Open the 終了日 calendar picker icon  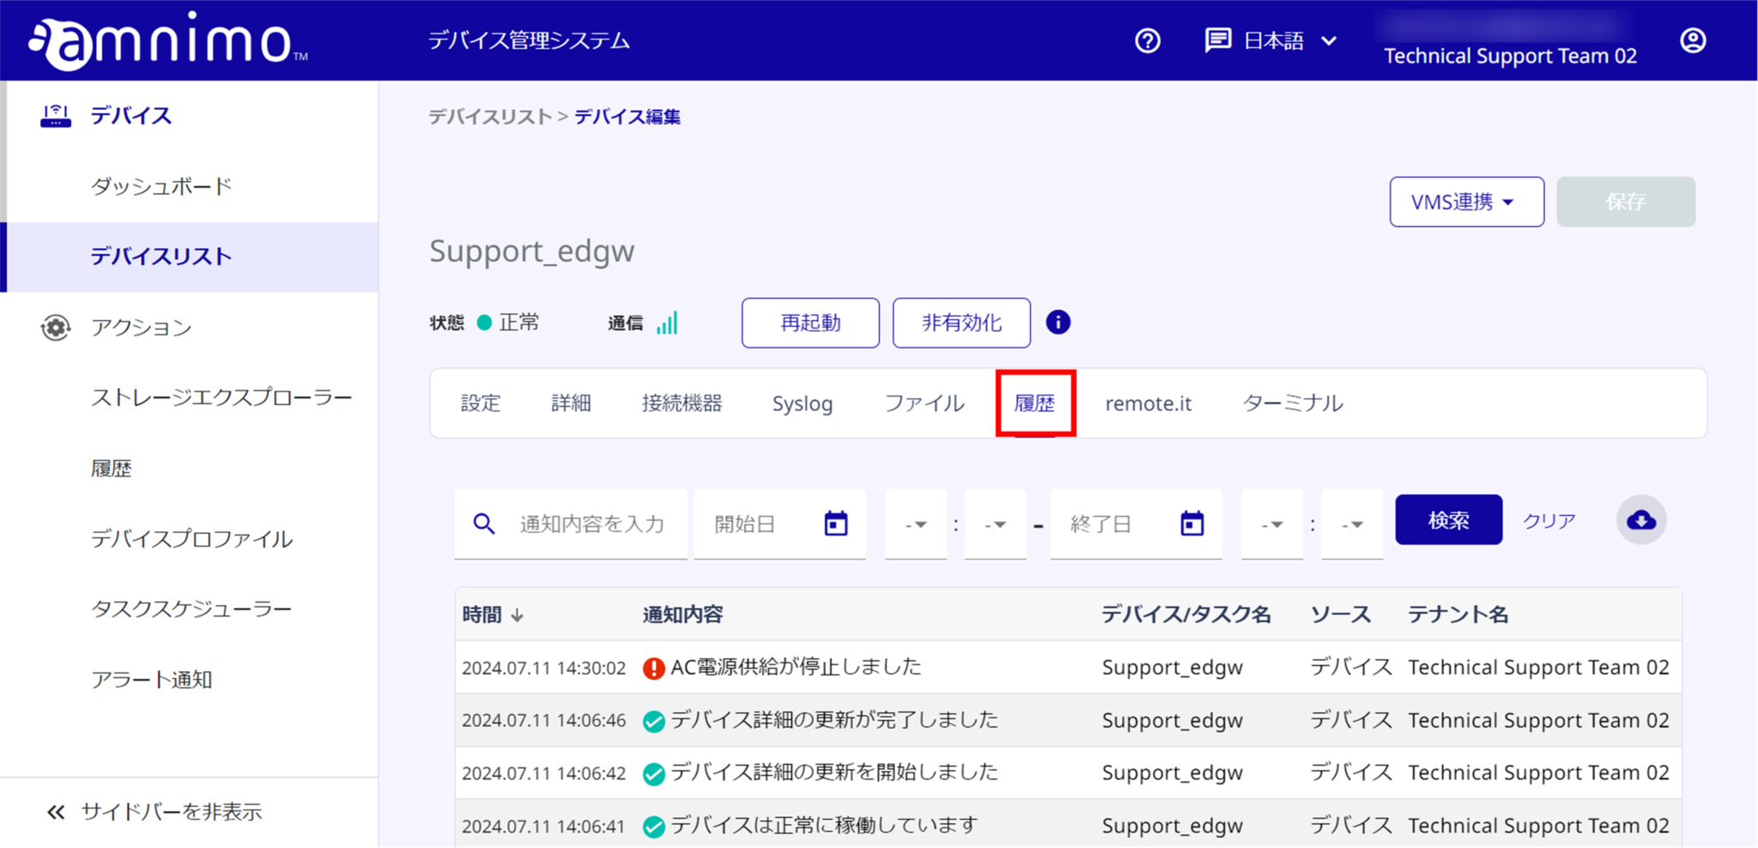pos(1192,524)
